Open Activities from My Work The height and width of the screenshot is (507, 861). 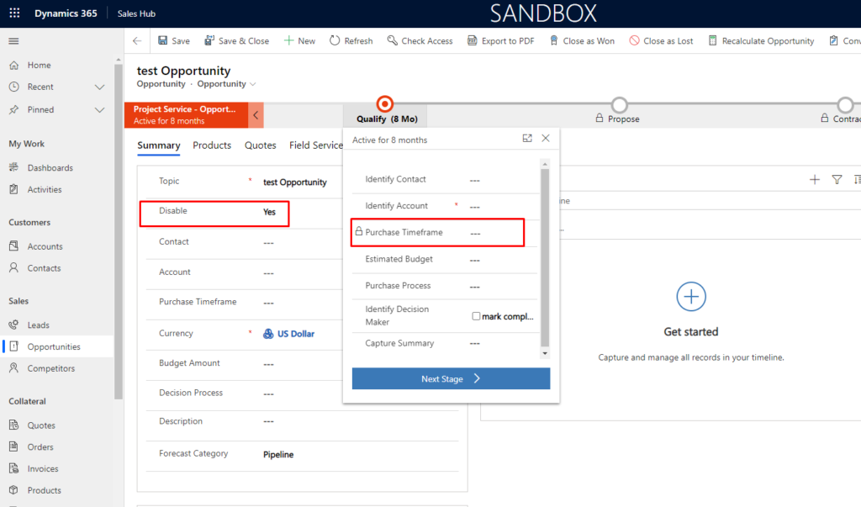[45, 189]
